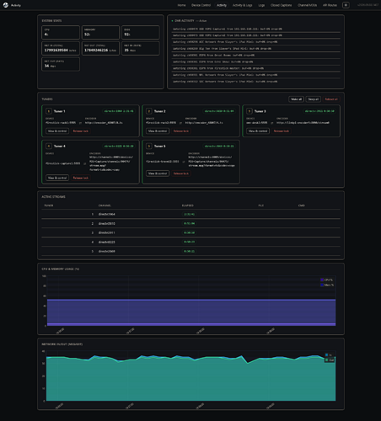Click the DVR Activity green status dot
The width and height of the screenshot is (381, 421).
pyautogui.click(x=172, y=21)
